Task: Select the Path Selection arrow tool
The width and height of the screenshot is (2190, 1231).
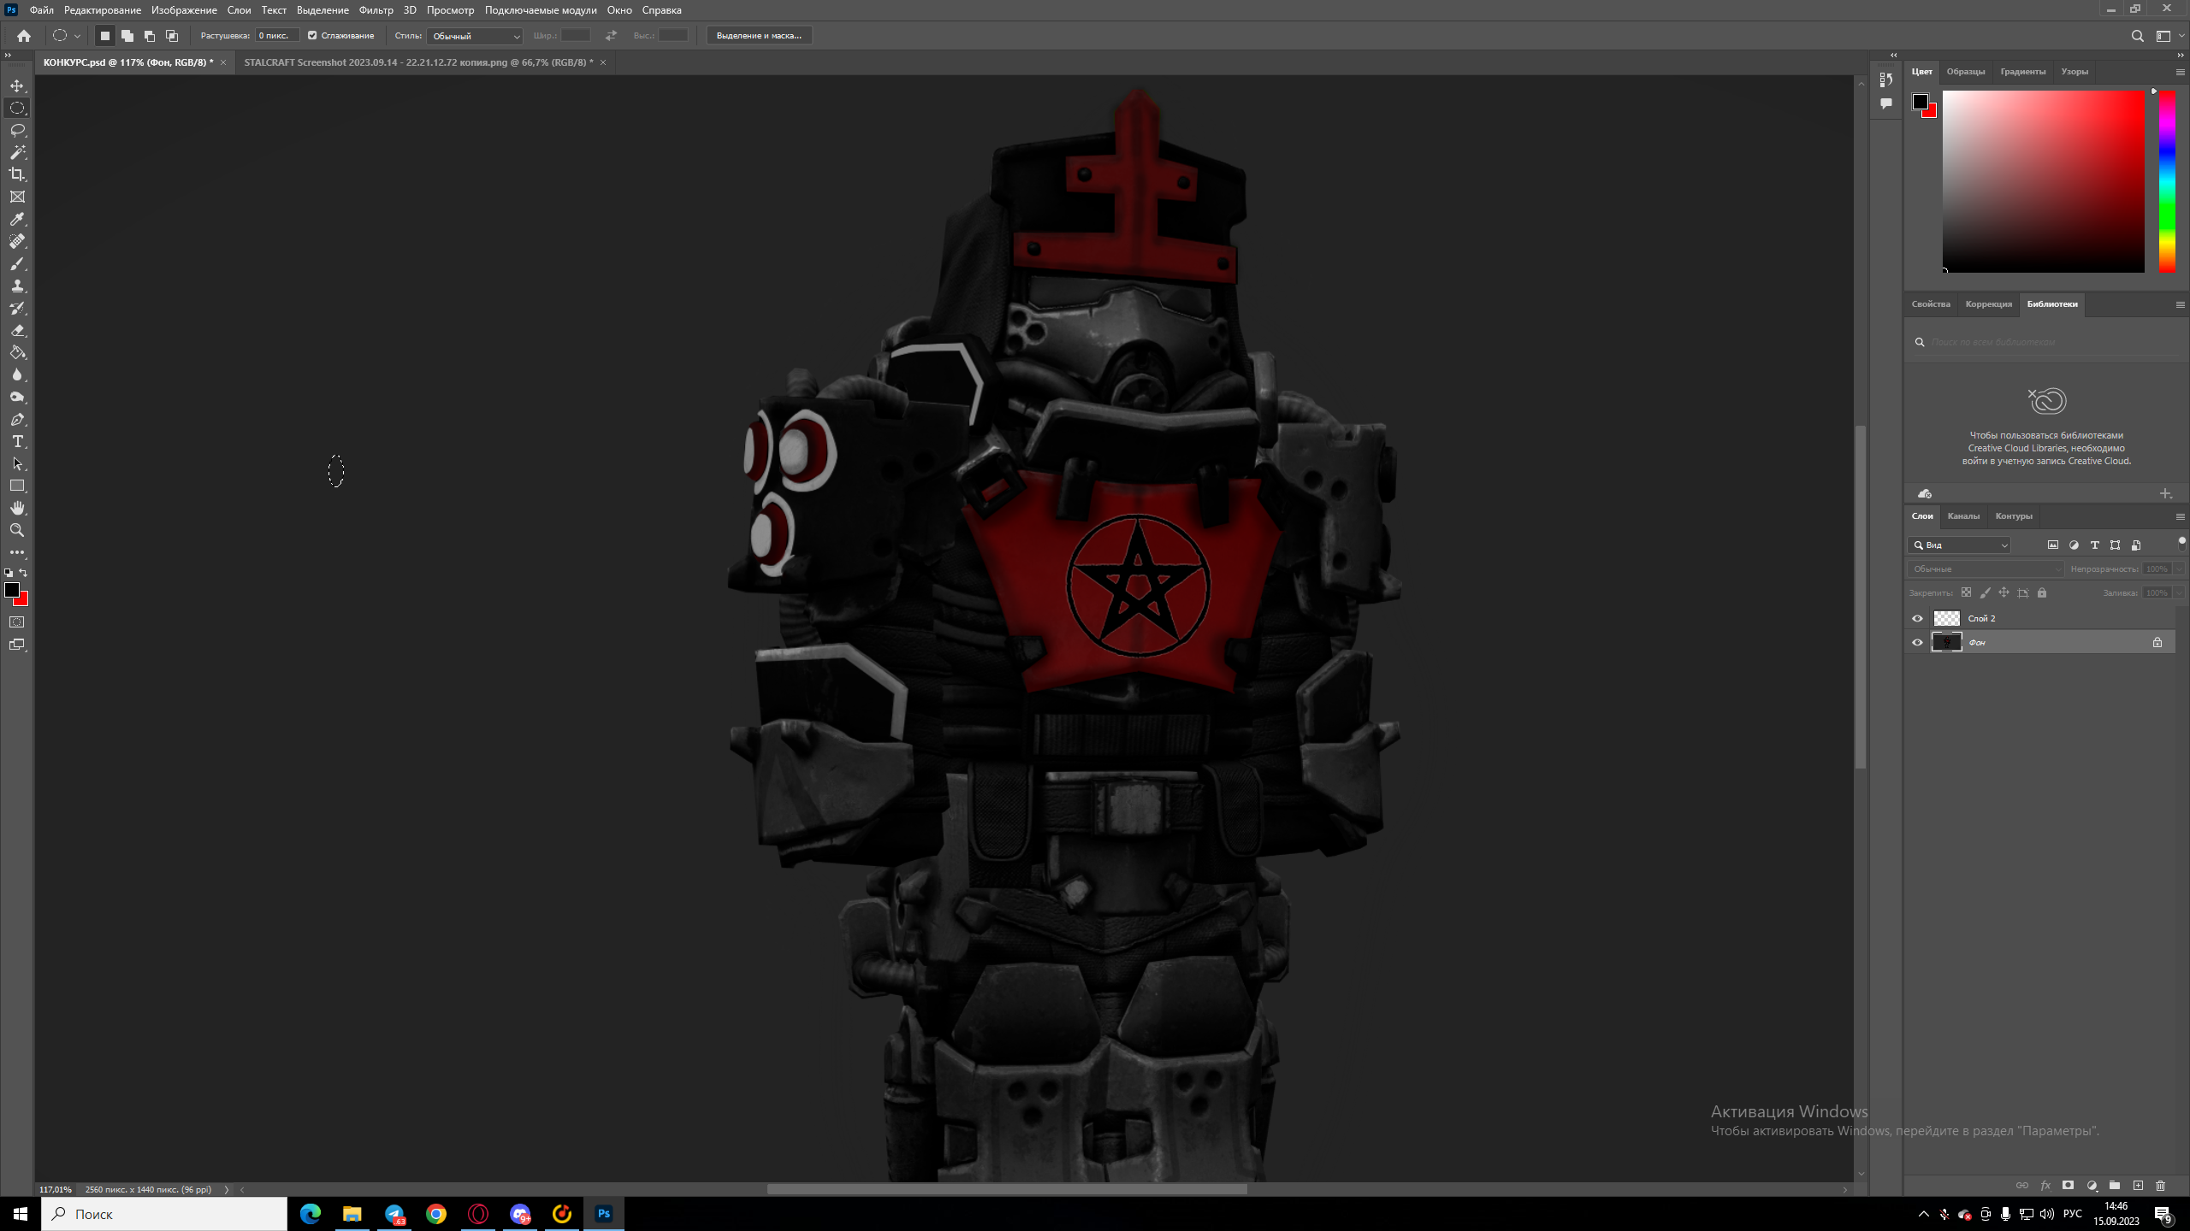Action: (x=17, y=464)
